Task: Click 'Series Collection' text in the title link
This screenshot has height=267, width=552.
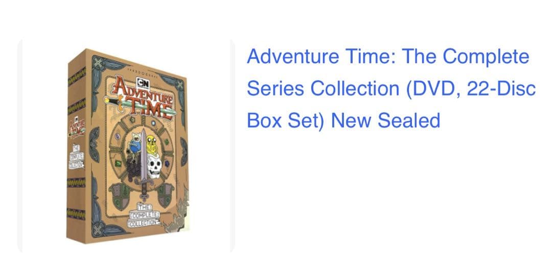Action: [x=323, y=88]
